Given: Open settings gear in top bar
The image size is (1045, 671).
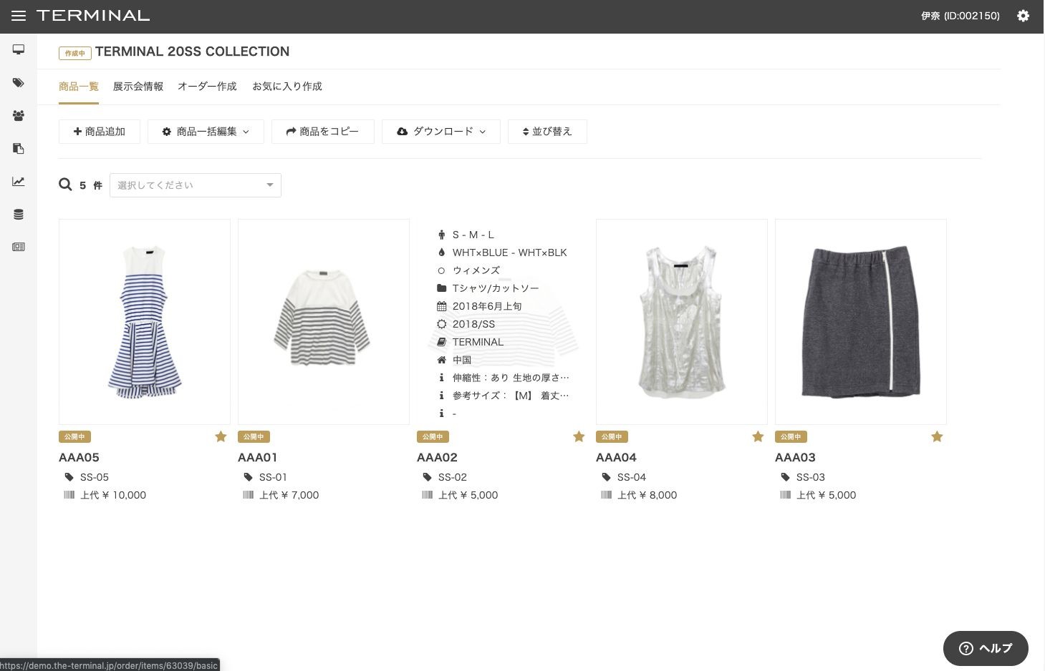Looking at the screenshot, I should click(x=1023, y=16).
